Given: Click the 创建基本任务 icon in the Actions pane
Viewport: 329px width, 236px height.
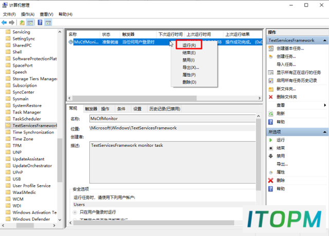Looking at the screenshot, I should [271, 48].
